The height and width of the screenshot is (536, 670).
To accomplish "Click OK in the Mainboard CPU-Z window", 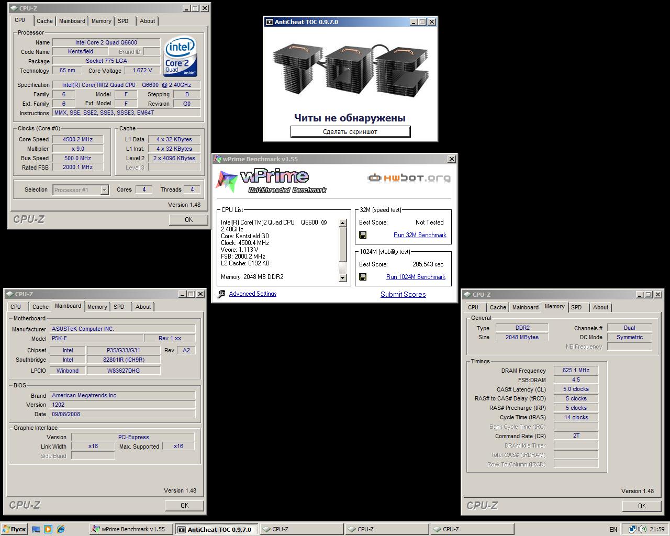I will [x=184, y=506].
